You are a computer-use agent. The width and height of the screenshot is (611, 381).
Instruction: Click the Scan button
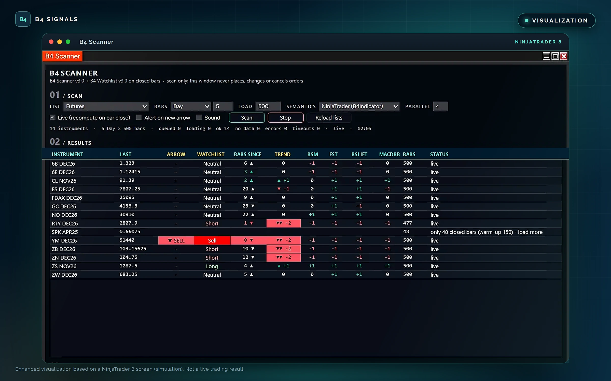coord(247,118)
